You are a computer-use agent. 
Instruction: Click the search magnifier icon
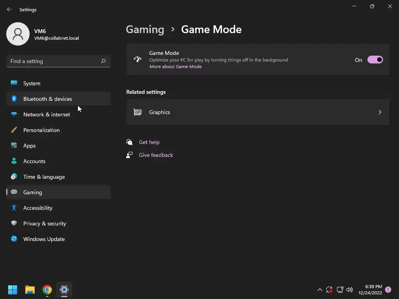coord(103,61)
